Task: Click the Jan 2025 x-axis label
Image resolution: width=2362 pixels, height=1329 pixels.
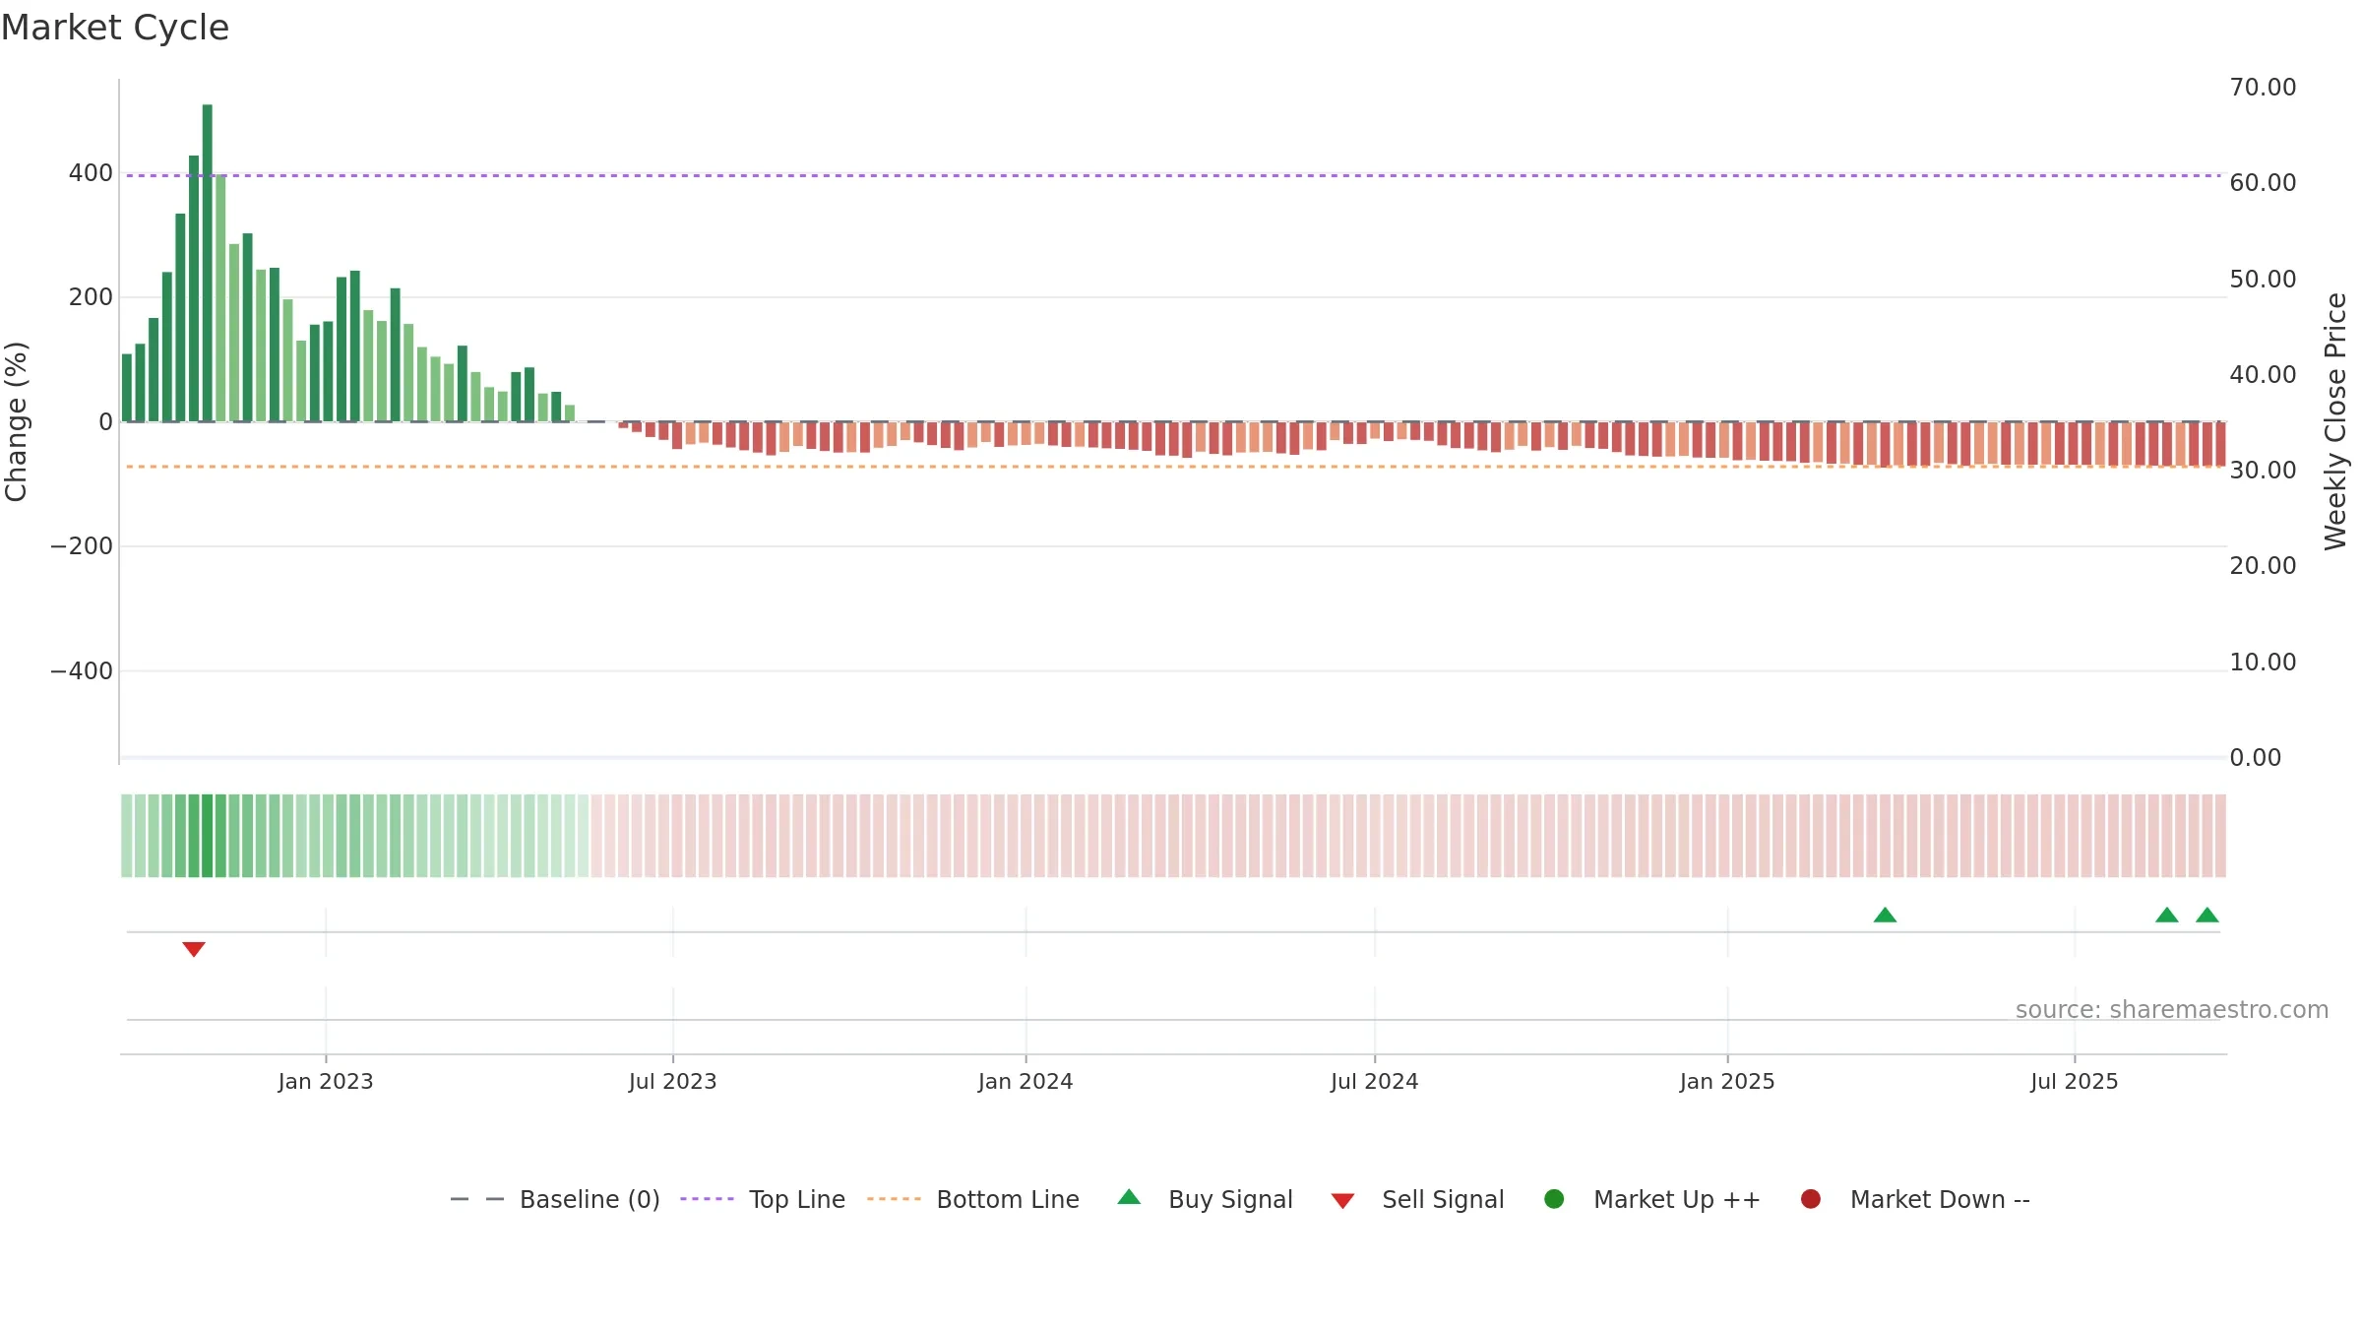Action: (x=1727, y=1082)
